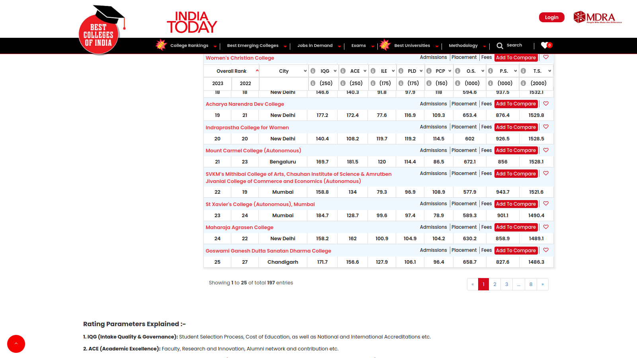637x358 pixels.
Task: Click the Login button
Action: point(551,17)
